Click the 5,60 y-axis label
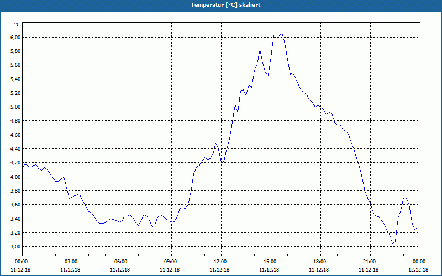The image size is (442, 276). (x=15, y=65)
